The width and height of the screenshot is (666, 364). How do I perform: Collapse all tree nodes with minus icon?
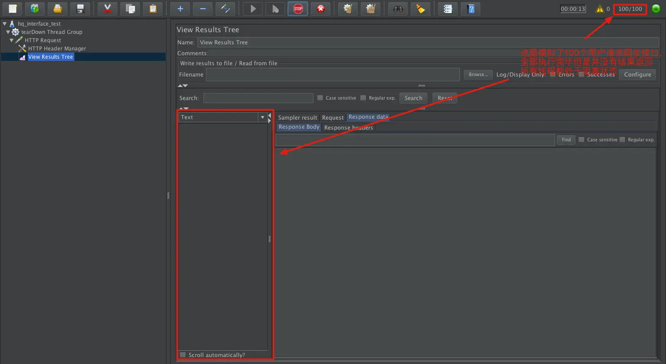pyautogui.click(x=203, y=8)
